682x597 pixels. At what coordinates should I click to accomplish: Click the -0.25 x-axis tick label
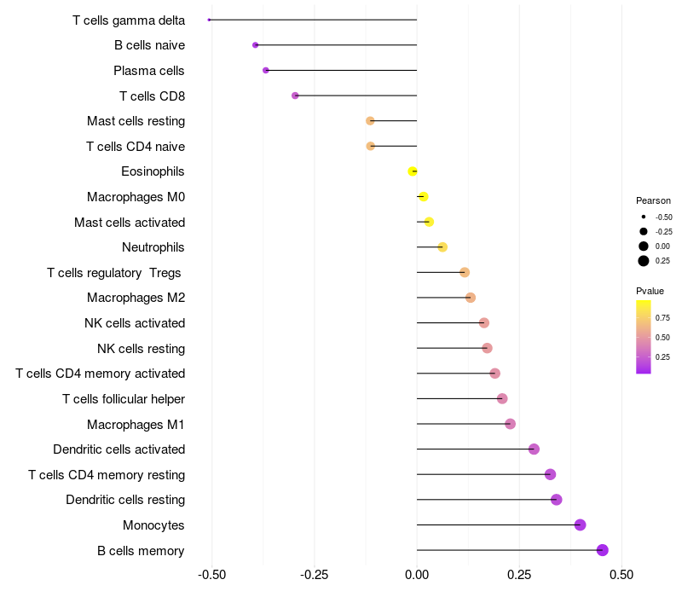pyautogui.click(x=315, y=576)
